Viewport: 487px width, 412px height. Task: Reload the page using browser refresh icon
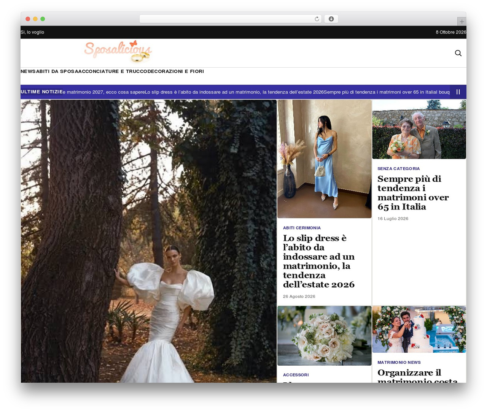pyautogui.click(x=317, y=19)
